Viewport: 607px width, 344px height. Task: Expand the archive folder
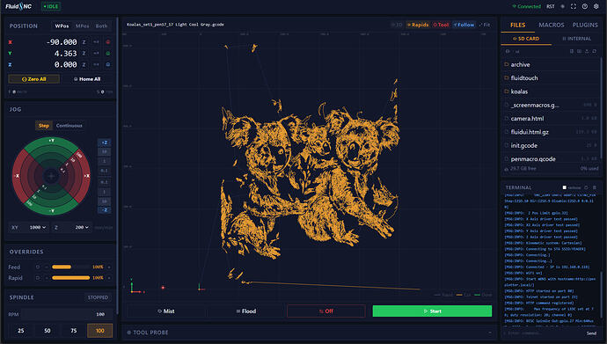click(x=552, y=64)
